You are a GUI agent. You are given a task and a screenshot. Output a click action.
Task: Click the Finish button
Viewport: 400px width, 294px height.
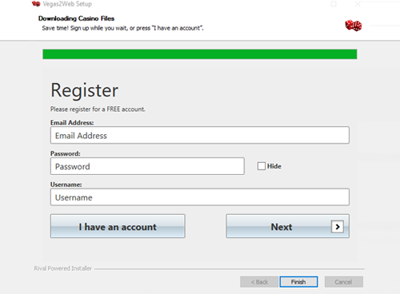(298, 282)
